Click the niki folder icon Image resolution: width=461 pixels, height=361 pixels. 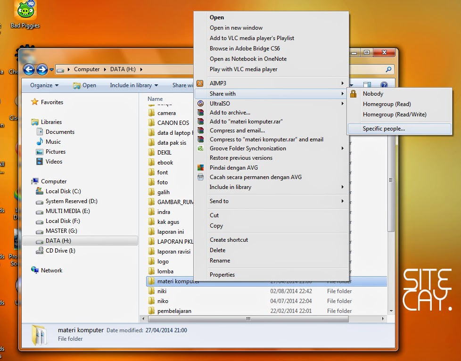151,291
